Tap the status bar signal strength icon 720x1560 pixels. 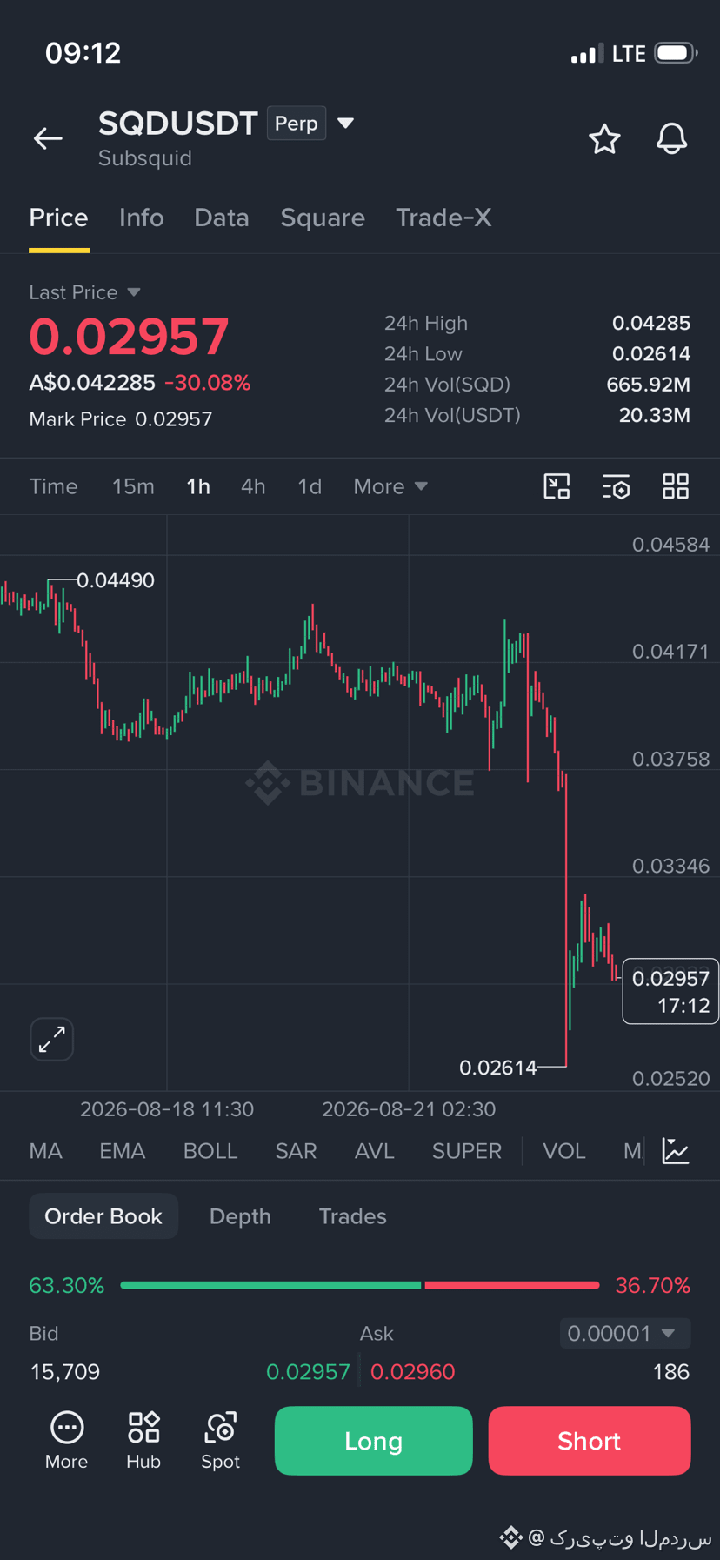click(x=586, y=54)
